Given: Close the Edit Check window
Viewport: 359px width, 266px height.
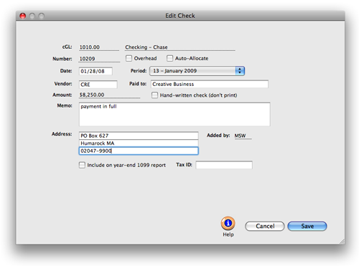Looking at the screenshot, I should pos(23,16).
